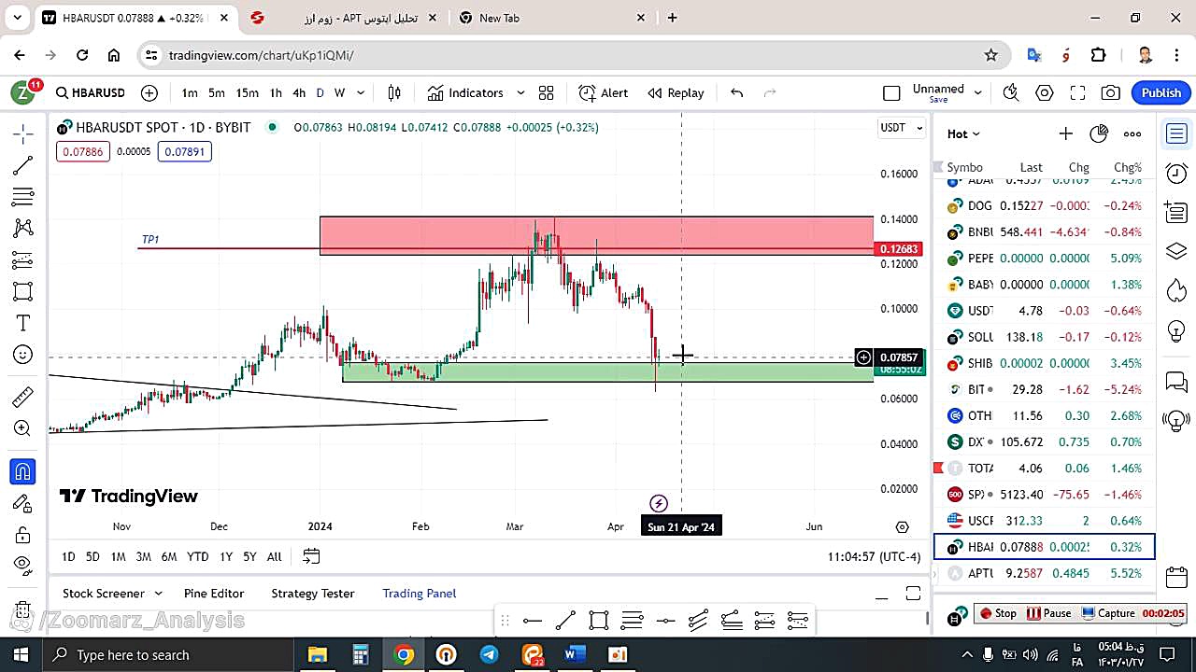Open the layout templates grid icon
This screenshot has width=1196, height=672.
[x=546, y=92]
